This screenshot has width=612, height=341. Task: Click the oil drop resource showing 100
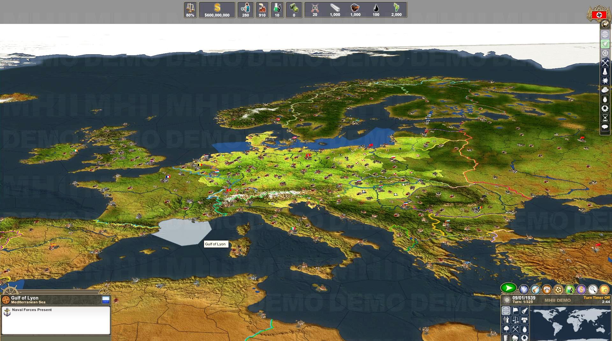pos(376,10)
